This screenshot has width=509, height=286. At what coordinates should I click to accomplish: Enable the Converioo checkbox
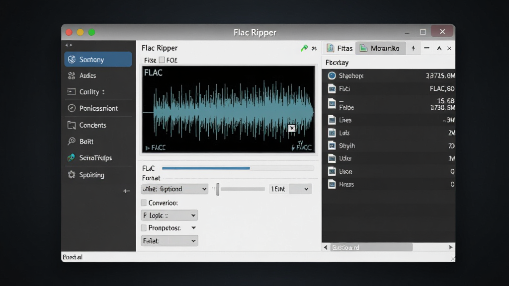[x=144, y=203]
